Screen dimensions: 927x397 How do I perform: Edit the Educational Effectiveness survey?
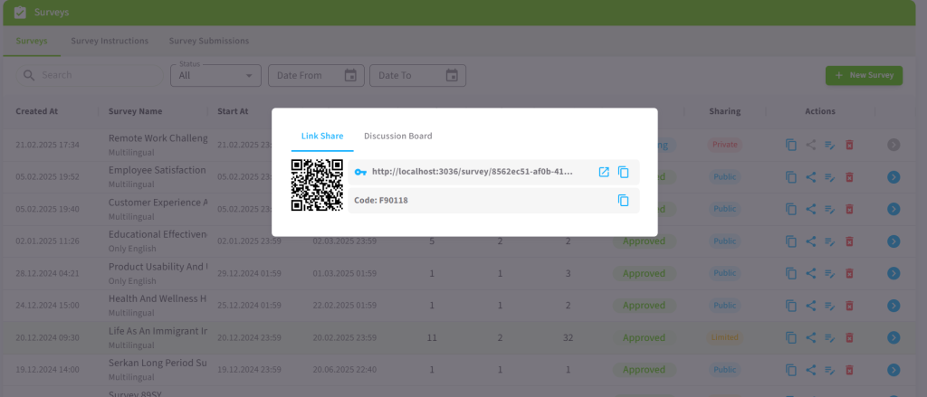click(830, 241)
